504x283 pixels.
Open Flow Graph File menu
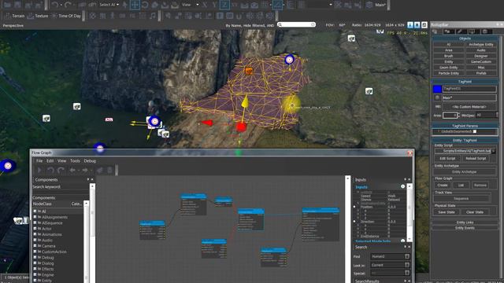pos(39,160)
